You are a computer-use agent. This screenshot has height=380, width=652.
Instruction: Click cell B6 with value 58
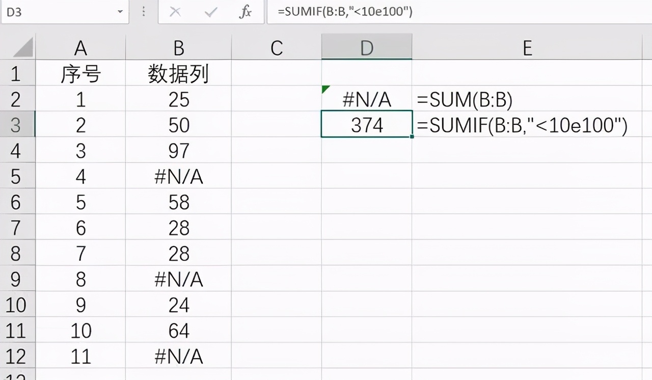click(179, 202)
